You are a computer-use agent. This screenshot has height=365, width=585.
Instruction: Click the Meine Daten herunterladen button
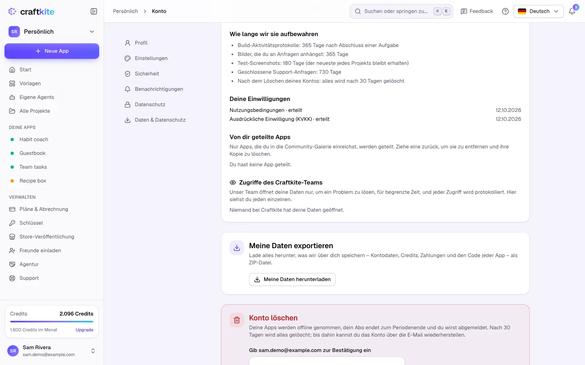tap(292, 279)
